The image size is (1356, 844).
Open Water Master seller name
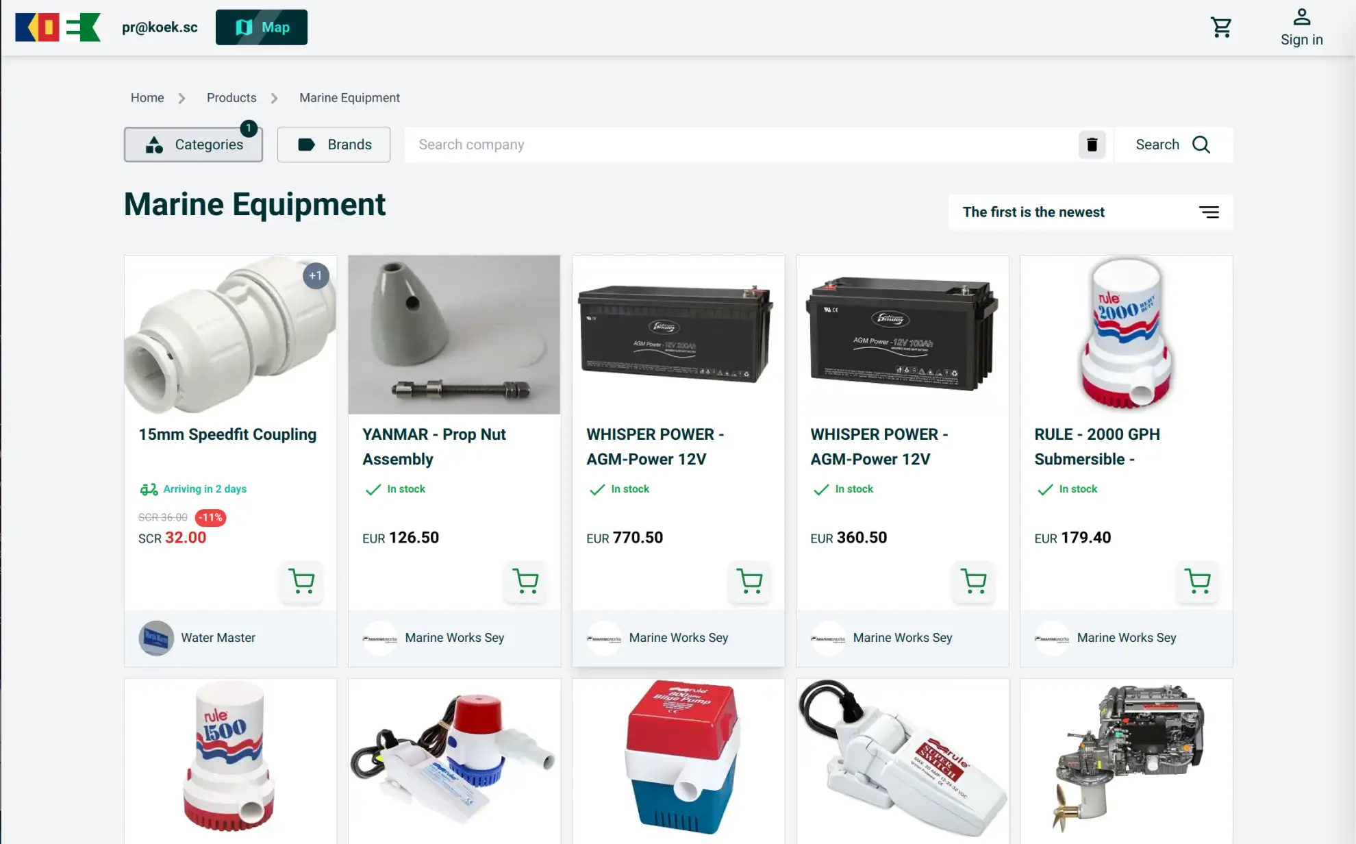point(218,638)
